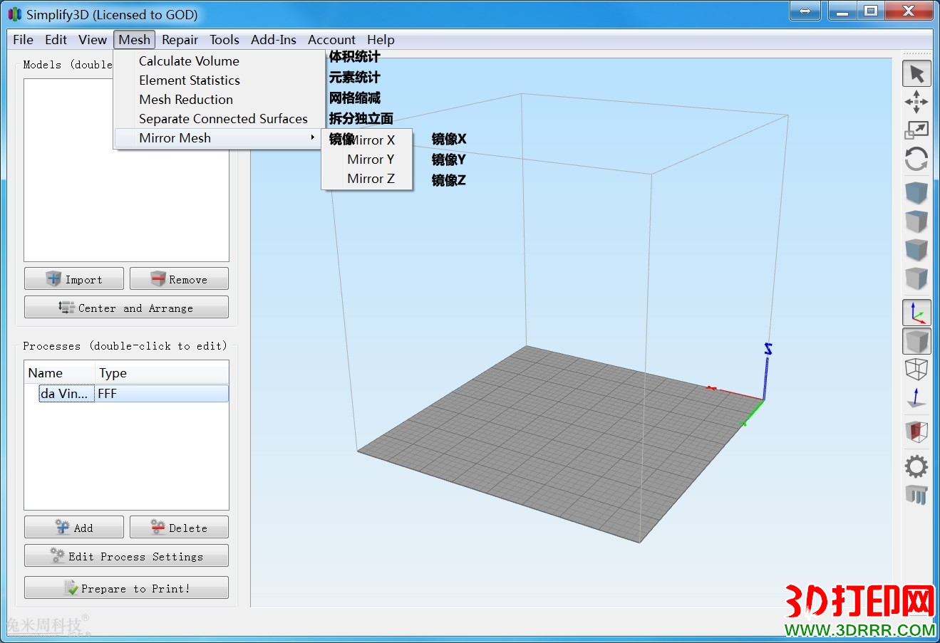This screenshot has width=940, height=643.
Task: Click the Center and Arrange button
Action: point(126,308)
